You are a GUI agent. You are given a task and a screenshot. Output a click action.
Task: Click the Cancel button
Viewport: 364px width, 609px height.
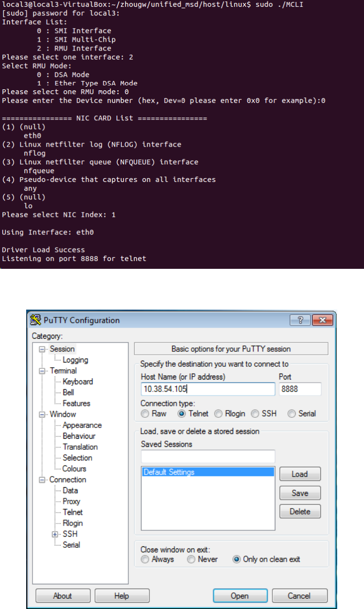point(299,596)
